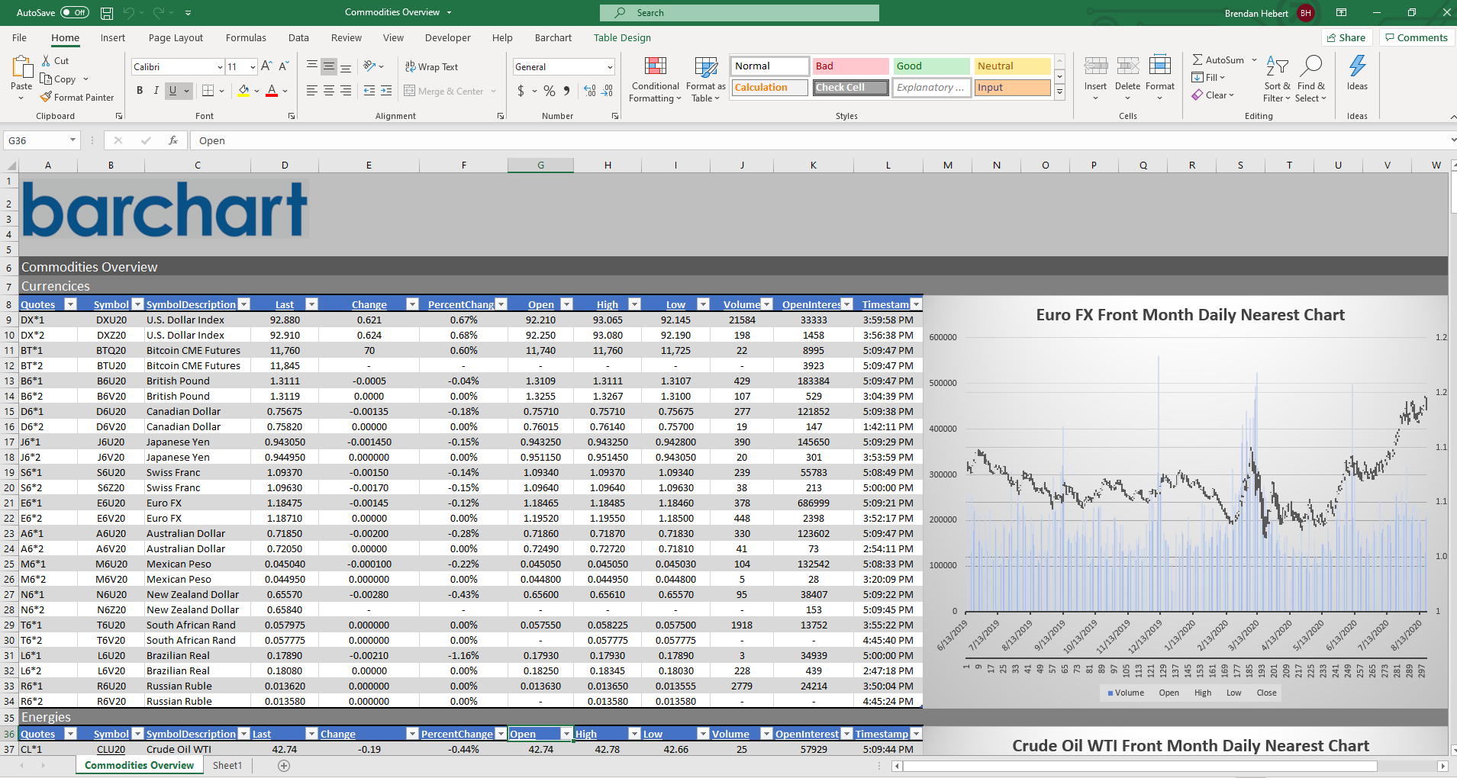Screen dimensions: 1457x778
Task: Open the Fill Color bucket
Action: 243,91
